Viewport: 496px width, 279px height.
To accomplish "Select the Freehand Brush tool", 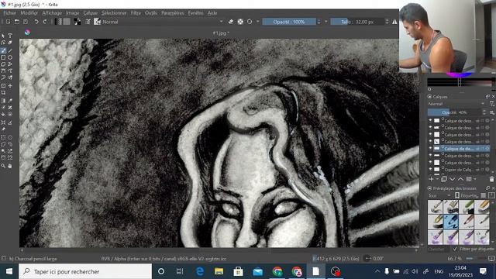I will coord(3,50).
